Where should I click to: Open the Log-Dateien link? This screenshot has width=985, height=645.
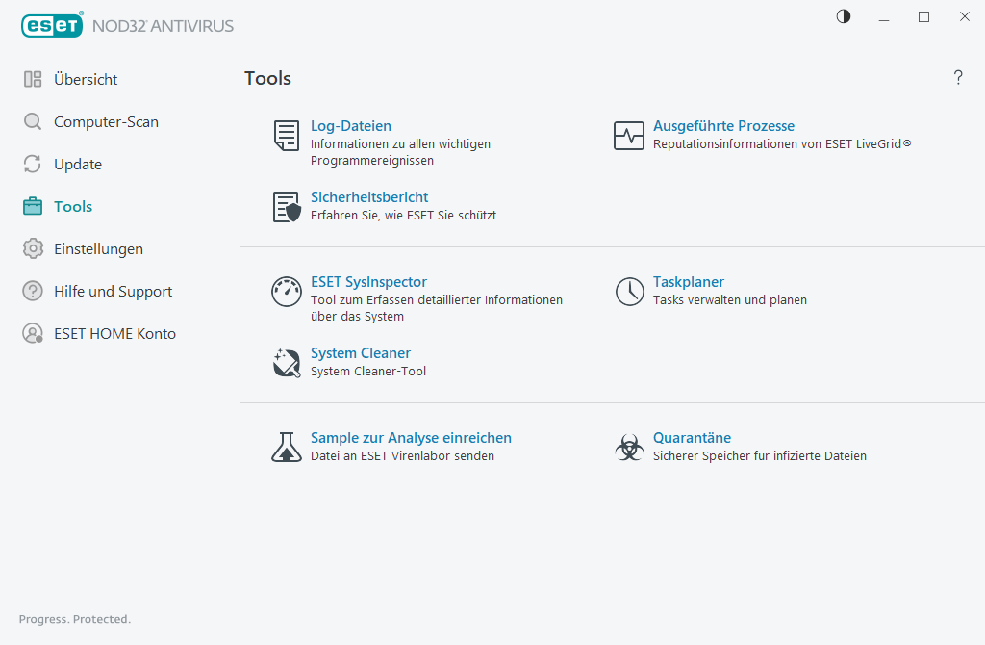[x=350, y=126]
